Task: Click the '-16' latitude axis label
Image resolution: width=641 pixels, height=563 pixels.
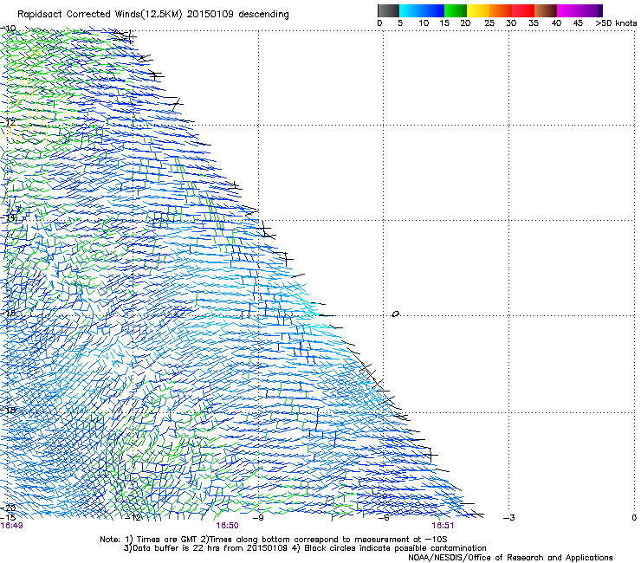Action: point(8,314)
